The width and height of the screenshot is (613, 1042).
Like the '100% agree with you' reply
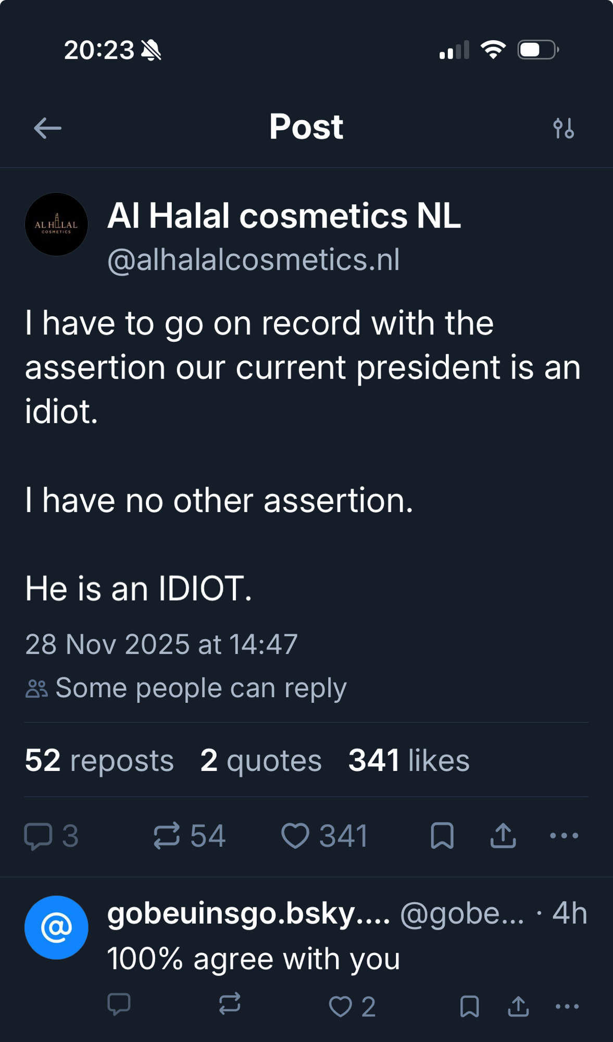[x=341, y=1007]
